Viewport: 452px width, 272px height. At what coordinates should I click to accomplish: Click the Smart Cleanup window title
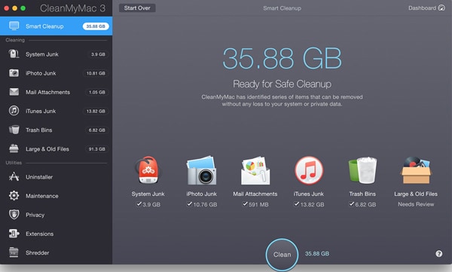pyautogui.click(x=282, y=8)
